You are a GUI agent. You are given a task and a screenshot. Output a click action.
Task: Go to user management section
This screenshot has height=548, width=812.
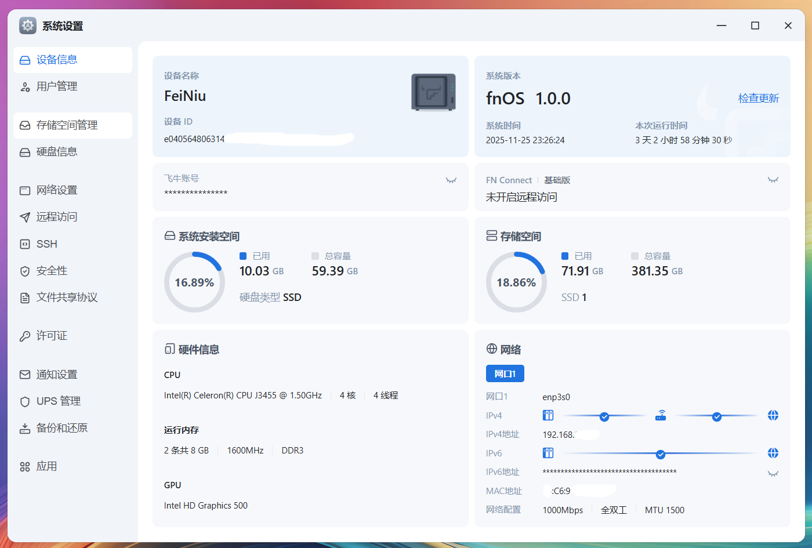pyautogui.click(x=56, y=86)
